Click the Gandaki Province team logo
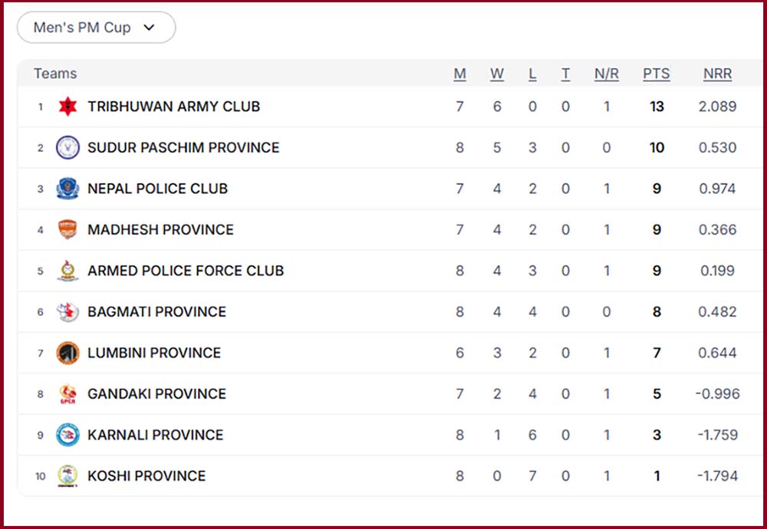Viewport: 767px width, 529px height. pos(67,394)
